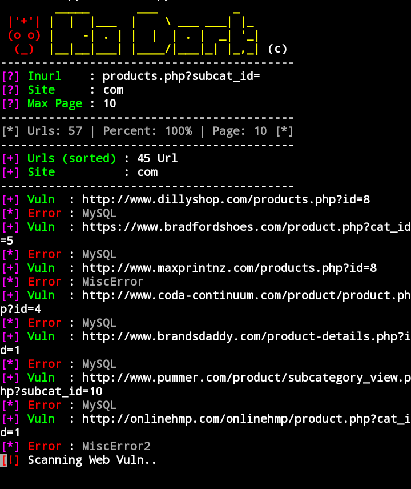Click the Max Page value 10

[x=110, y=103]
